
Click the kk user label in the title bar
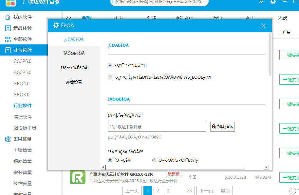[261, 2]
